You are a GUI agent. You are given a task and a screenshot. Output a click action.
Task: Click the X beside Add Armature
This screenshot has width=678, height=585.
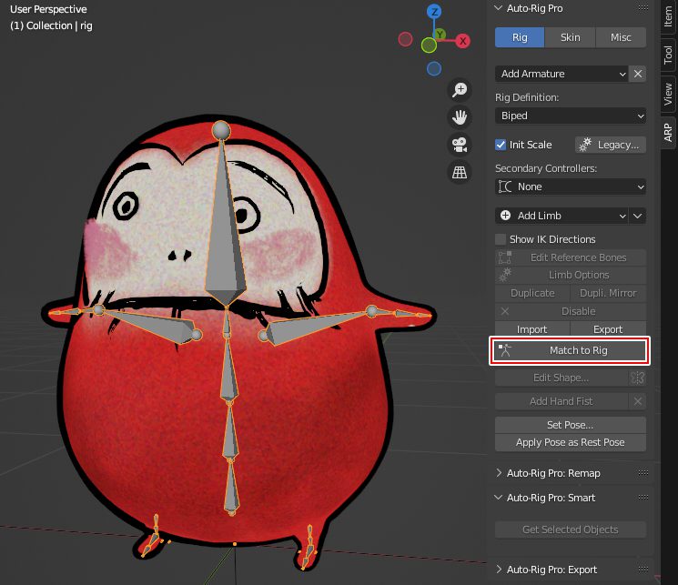click(x=638, y=74)
